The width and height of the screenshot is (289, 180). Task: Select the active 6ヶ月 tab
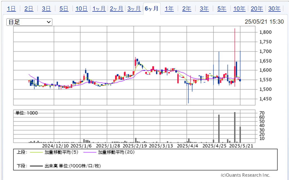coord(151,9)
